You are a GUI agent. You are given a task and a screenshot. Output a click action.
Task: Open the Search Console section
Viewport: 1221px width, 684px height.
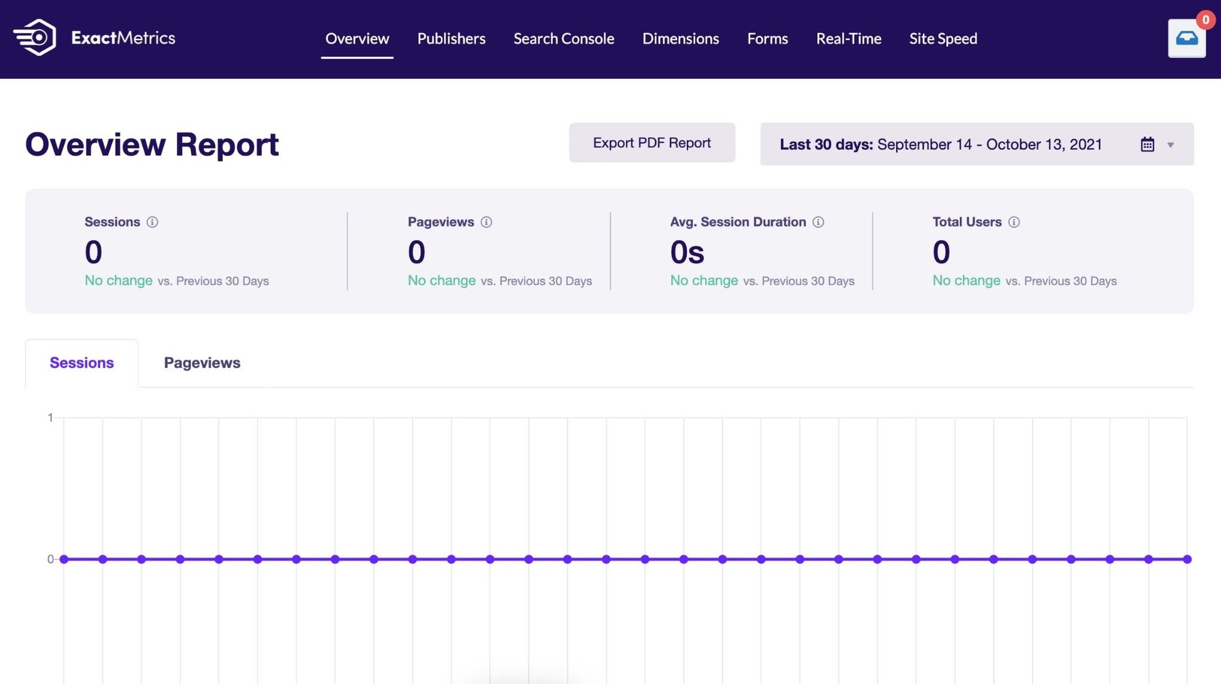(564, 39)
